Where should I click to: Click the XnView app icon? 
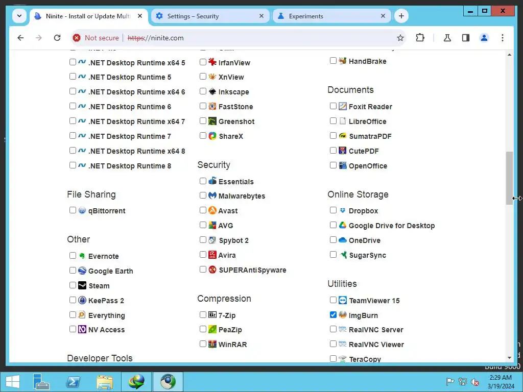pyautogui.click(x=212, y=77)
